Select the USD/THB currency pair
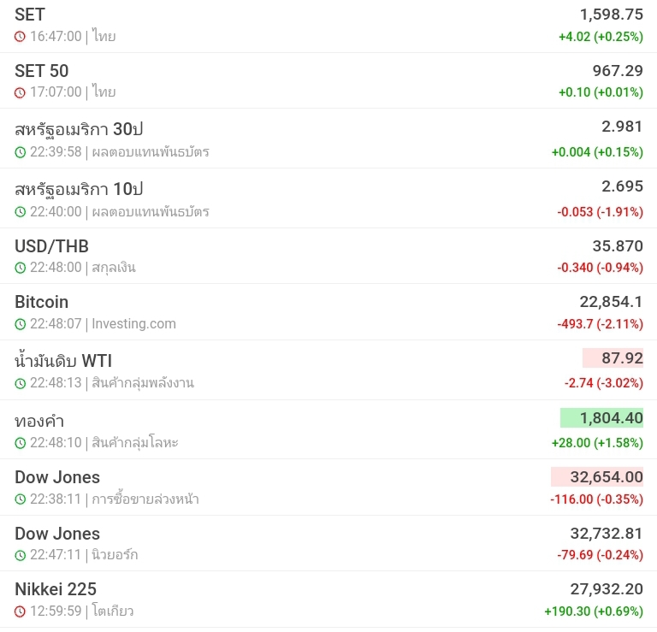 pos(51,246)
